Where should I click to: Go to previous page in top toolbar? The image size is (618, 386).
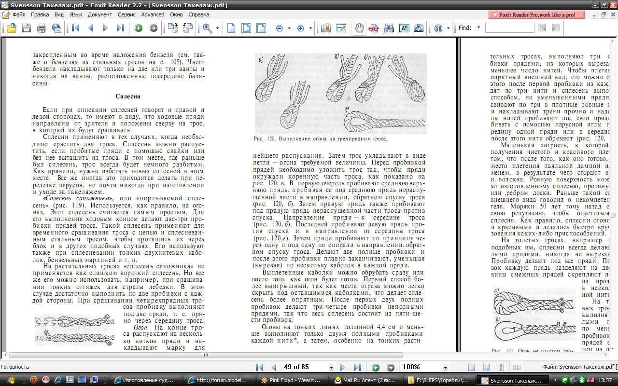[x=90, y=28]
